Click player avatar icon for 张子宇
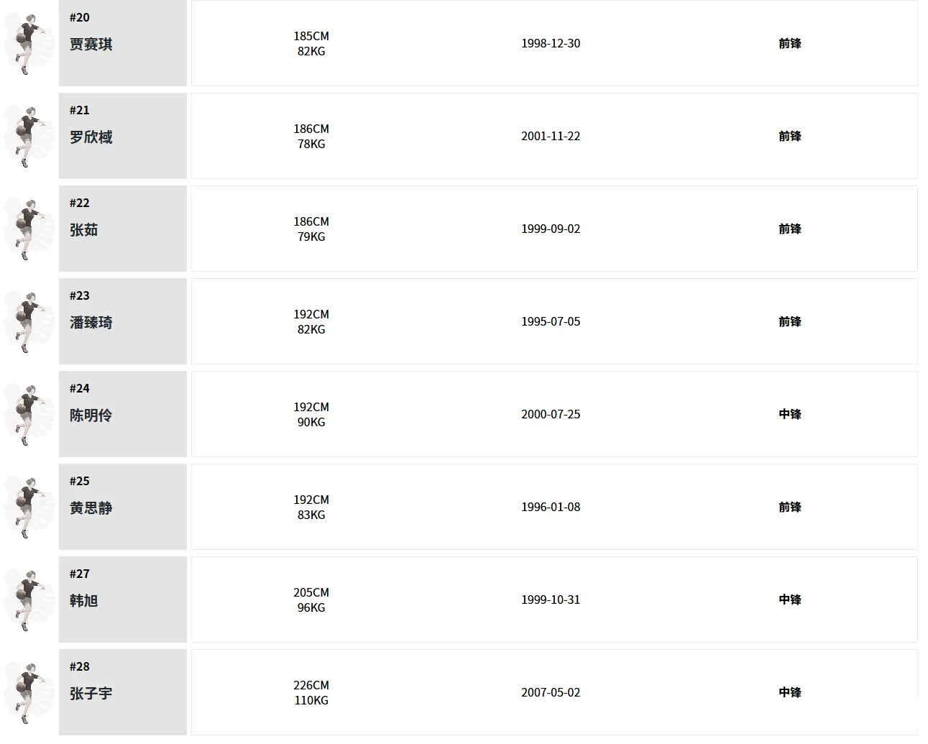Viewport: 928px width, 744px height. 29,692
